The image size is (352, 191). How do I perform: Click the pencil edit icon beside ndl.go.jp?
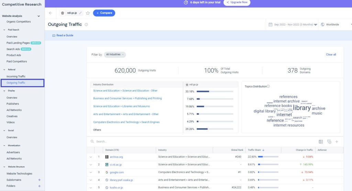pos(80,13)
